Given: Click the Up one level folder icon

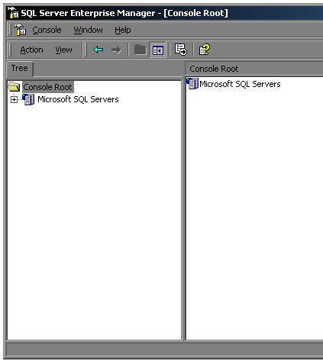Looking at the screenshot, I should (x=141, y=50).
